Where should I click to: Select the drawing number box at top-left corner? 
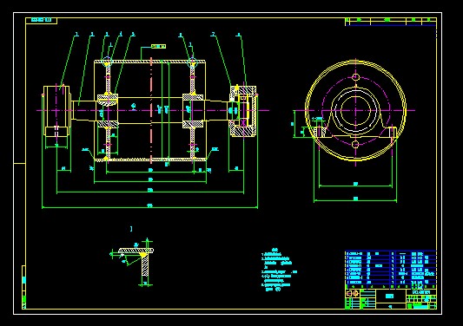42,20
